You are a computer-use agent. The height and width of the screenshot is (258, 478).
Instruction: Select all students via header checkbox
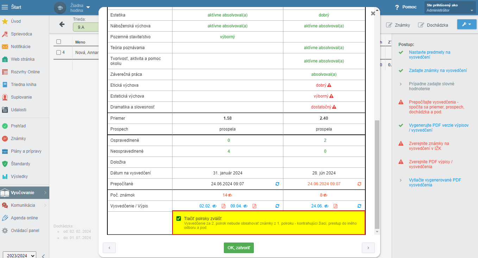tap(59, 42)
